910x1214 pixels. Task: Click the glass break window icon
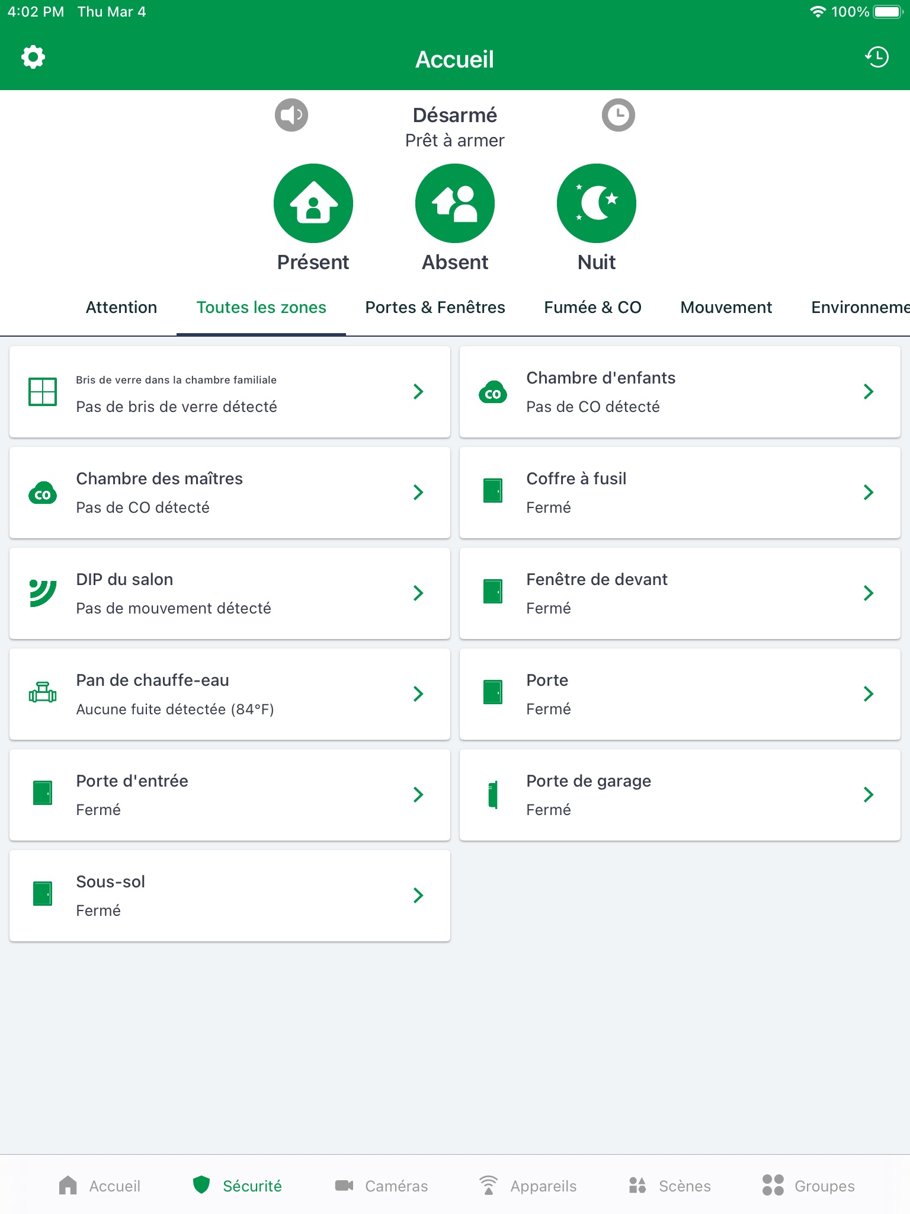coord(43,392)
